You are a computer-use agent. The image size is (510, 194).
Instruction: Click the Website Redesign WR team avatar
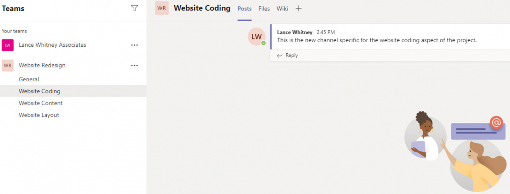[8, 66]
